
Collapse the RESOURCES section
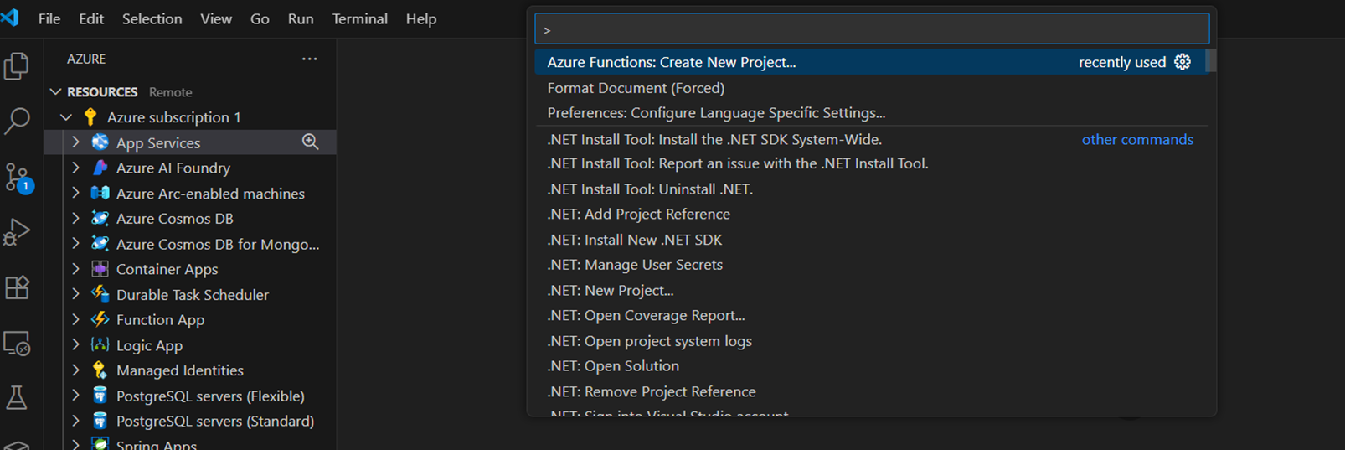55,92
